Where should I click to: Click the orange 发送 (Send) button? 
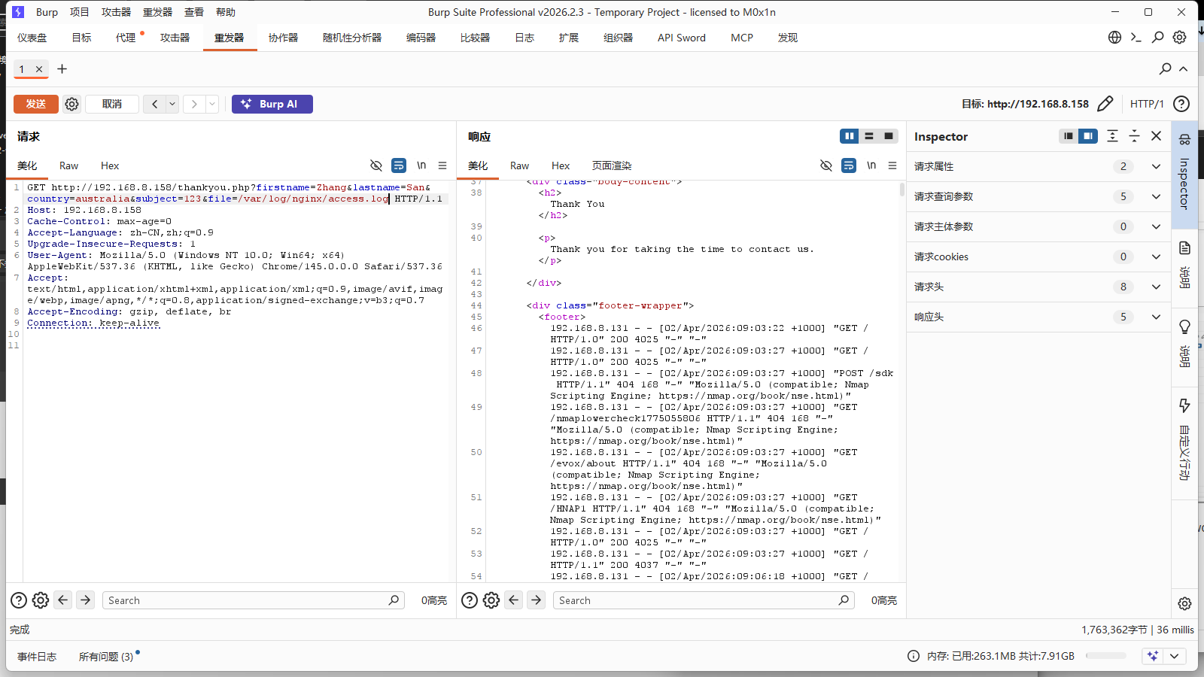(35, 104)
